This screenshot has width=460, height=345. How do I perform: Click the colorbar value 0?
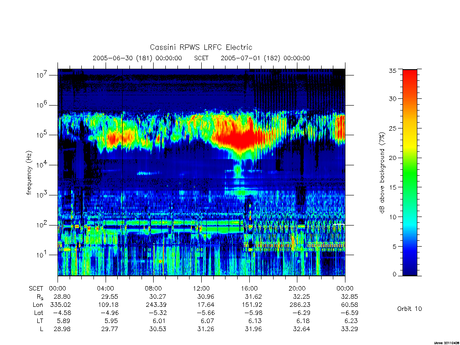coord(394,274)
